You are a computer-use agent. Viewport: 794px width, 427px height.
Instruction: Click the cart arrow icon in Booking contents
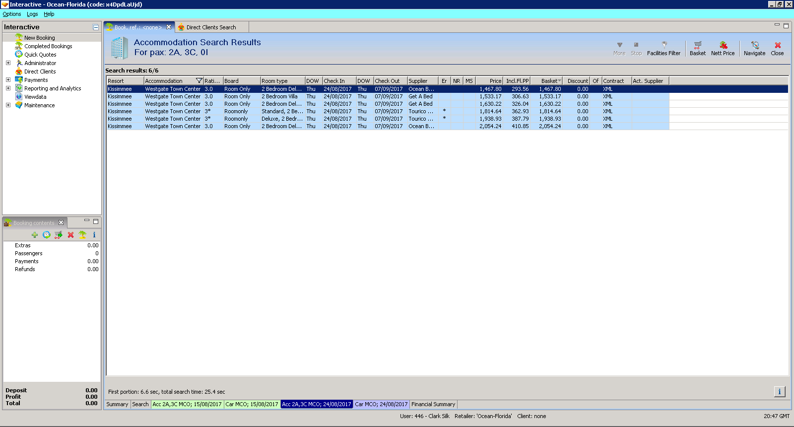(x=59, y=235)
